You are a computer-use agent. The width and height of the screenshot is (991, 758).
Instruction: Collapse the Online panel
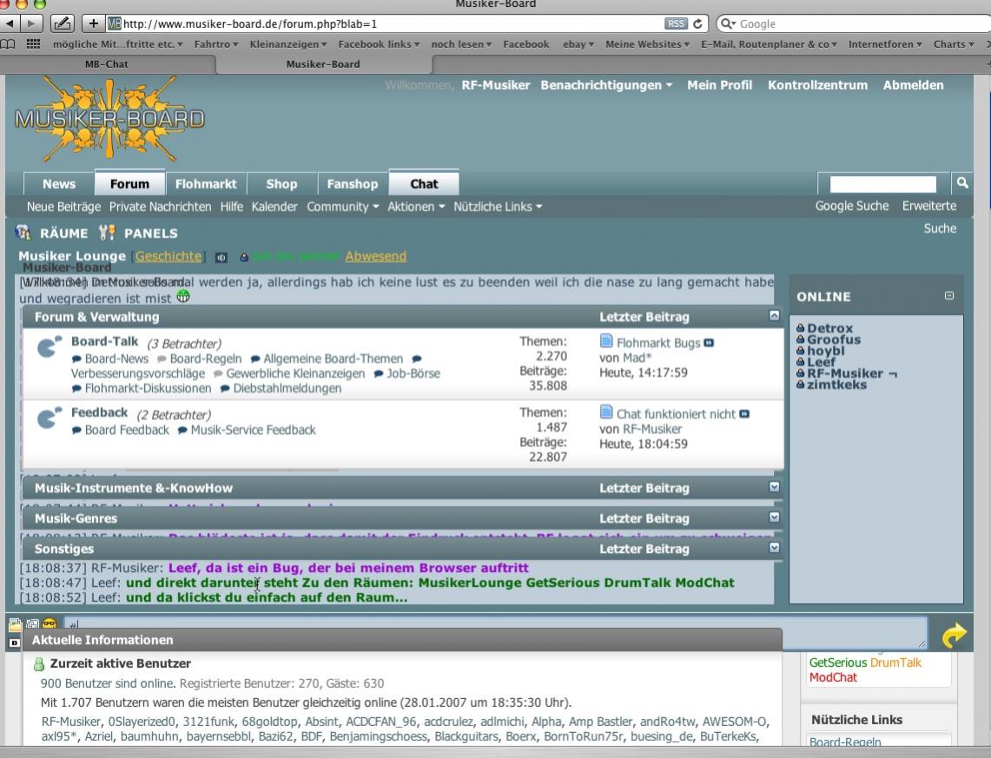[x=948, y=295]
